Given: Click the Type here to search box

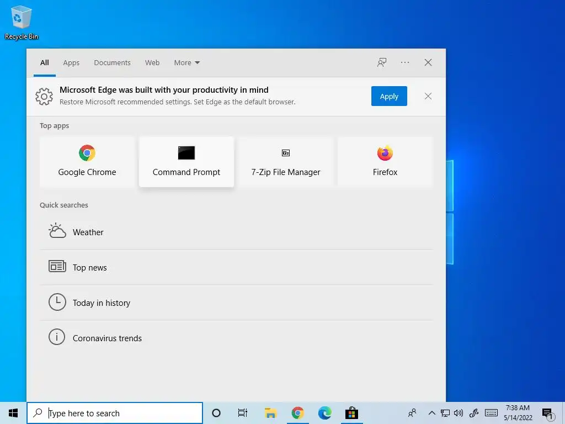Looking at the screenshot, I should pos(115,413).
